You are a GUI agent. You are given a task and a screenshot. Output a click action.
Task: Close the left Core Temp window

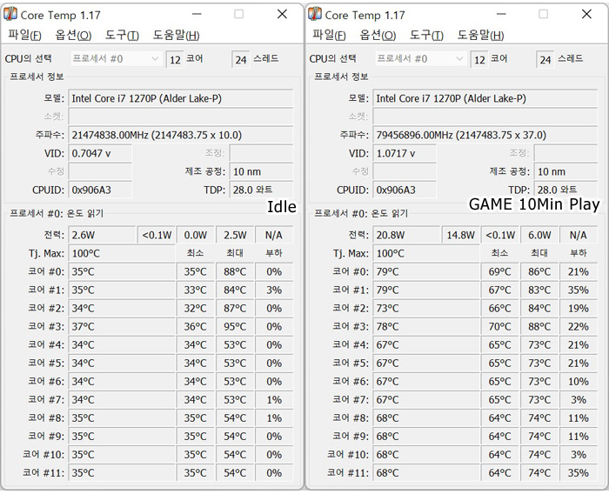283,14
